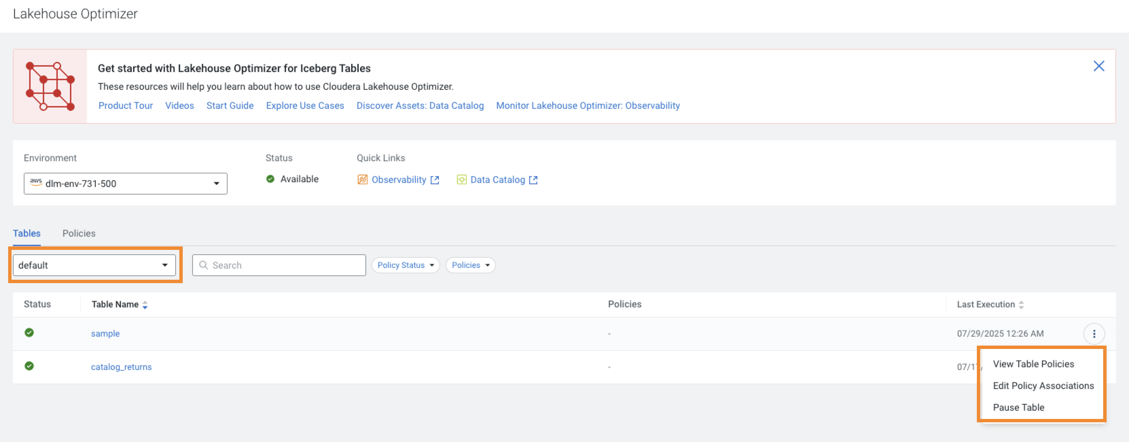1129x442 pixels.
Task: Switch to the Policies tab
Action: click(x=79, y=233)
